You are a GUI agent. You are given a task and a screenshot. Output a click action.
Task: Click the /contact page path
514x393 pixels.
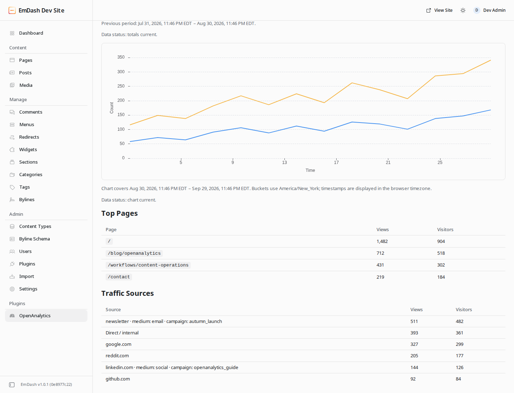click(x=119, y=277)
